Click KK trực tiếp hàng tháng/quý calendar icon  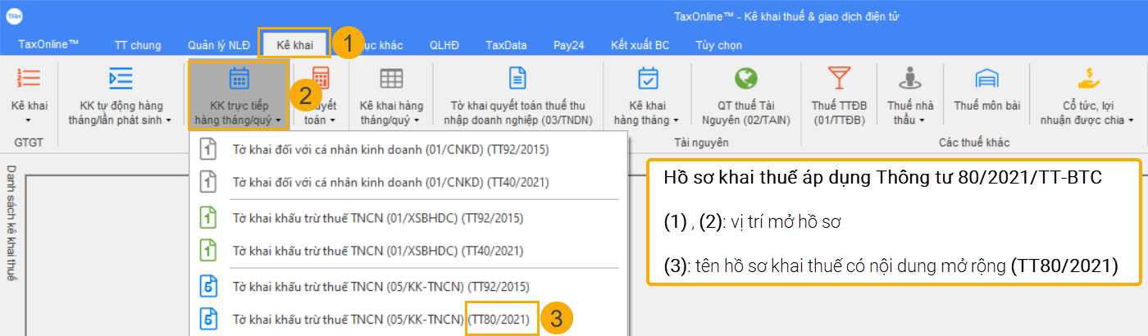[x=238, y=79]
